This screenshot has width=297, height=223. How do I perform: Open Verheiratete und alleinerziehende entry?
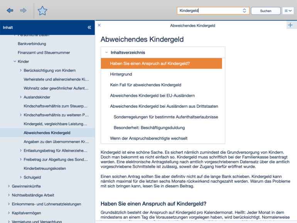56,79
